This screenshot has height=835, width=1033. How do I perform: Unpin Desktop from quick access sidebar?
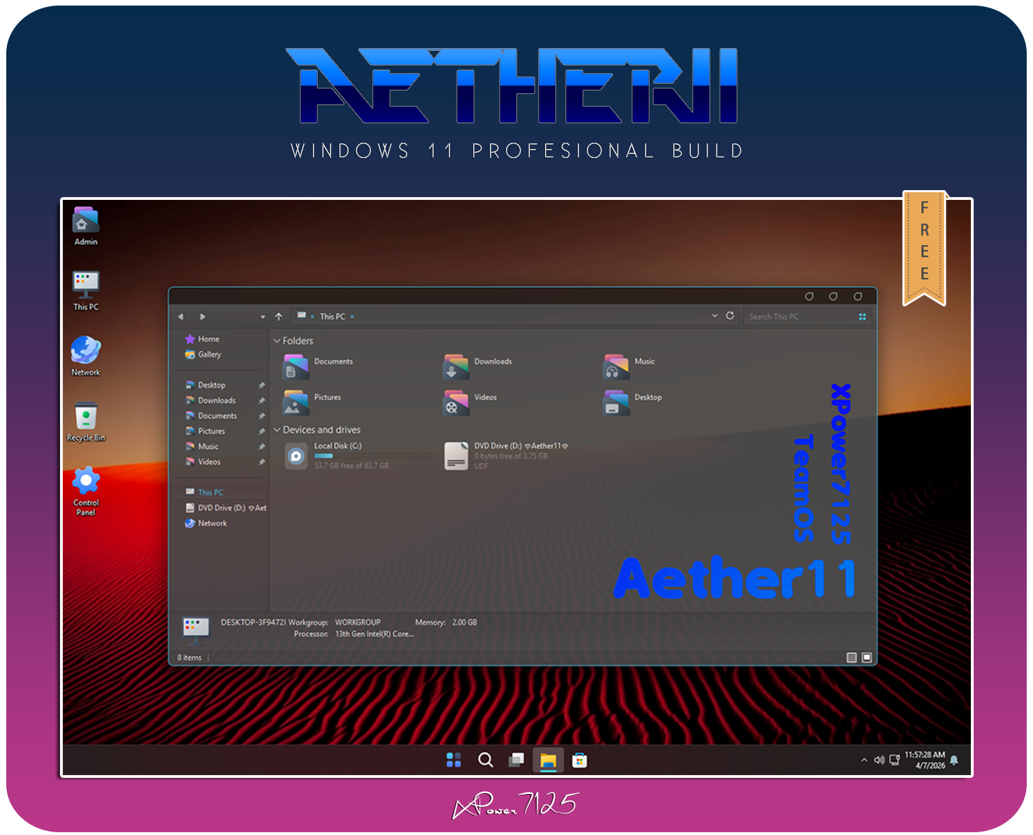coord(261,385)
